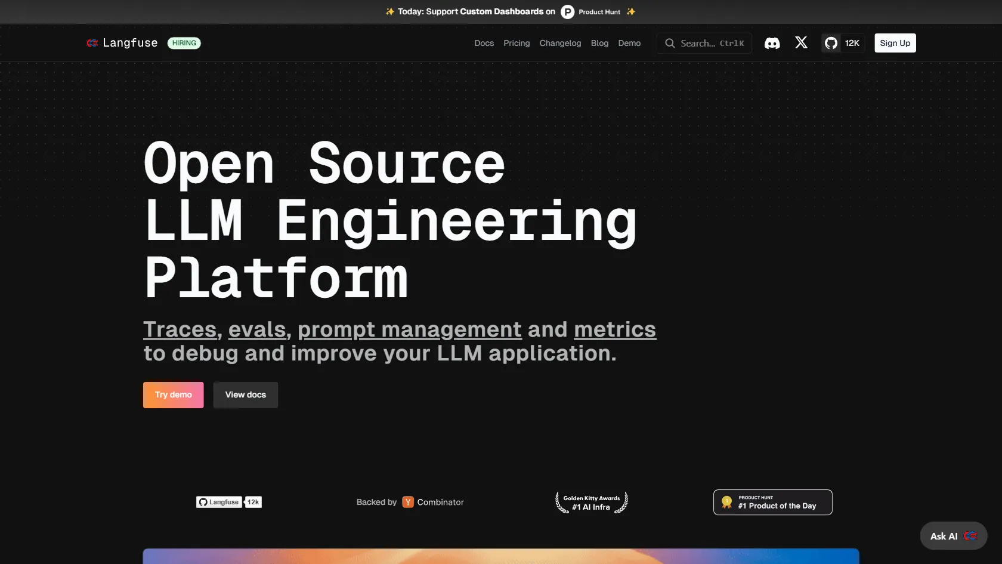Viewport: 1002px width, 564px height.
Task: Click the Langfuse brand name text
Action: point(130,43)
